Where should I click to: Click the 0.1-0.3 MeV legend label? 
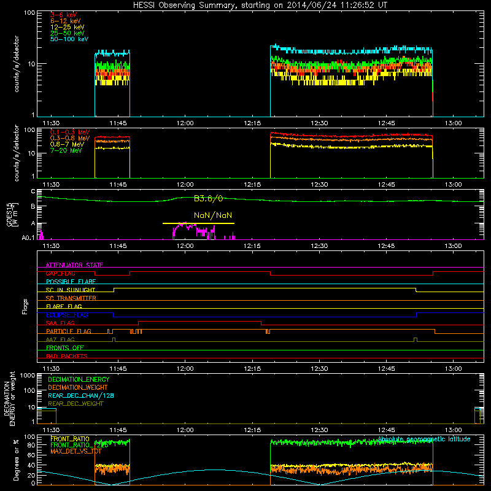(70, 132)
